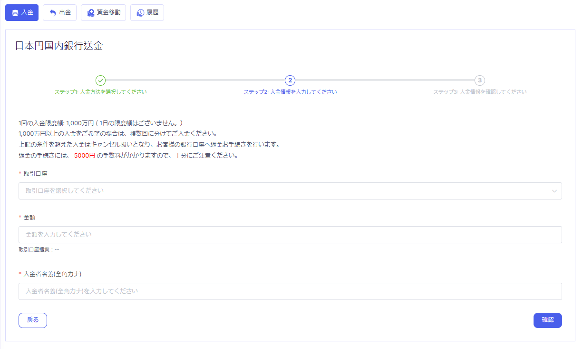Click the red 5000円 fee text
583x349 pixels.
click(84, 156)
